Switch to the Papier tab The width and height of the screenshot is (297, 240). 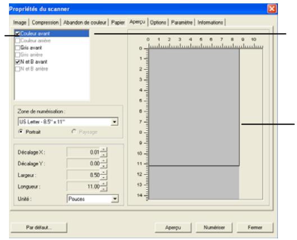coord(118,22)
